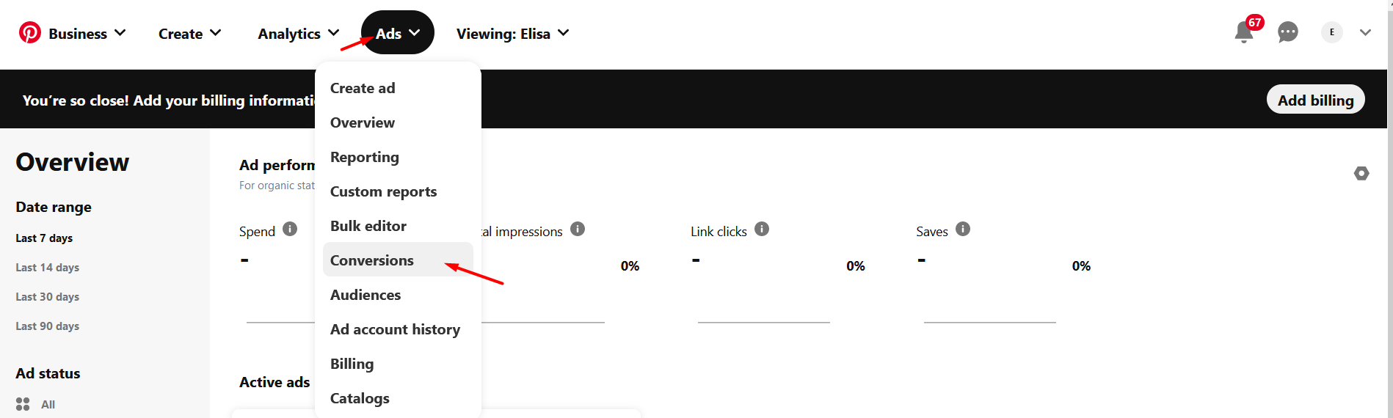
Task: Select the All ad status grid icon
Action: (23, 404)
